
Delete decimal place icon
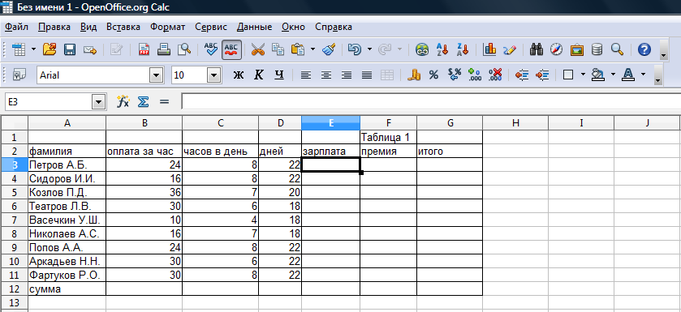point(495,75)
